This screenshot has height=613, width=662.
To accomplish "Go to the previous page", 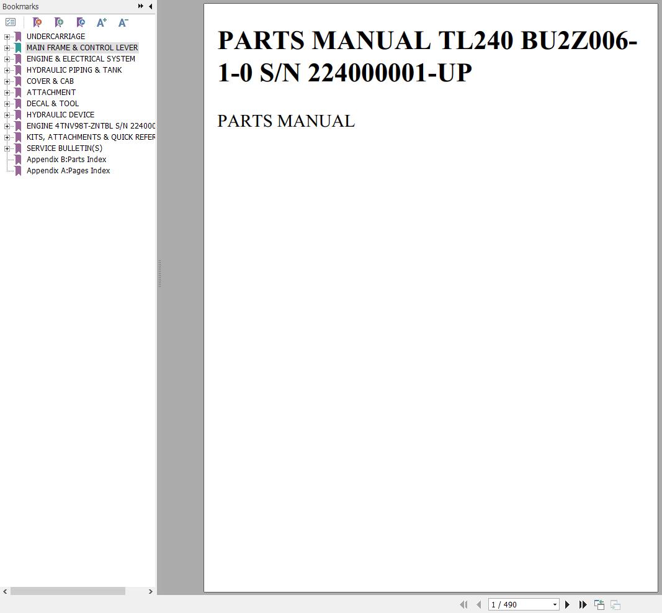I will (x=479, y=604).
